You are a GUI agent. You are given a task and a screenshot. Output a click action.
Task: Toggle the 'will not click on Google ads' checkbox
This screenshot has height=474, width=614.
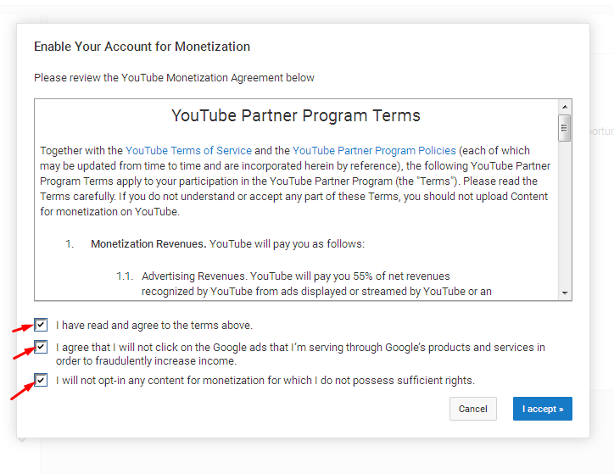pos(41,347)
